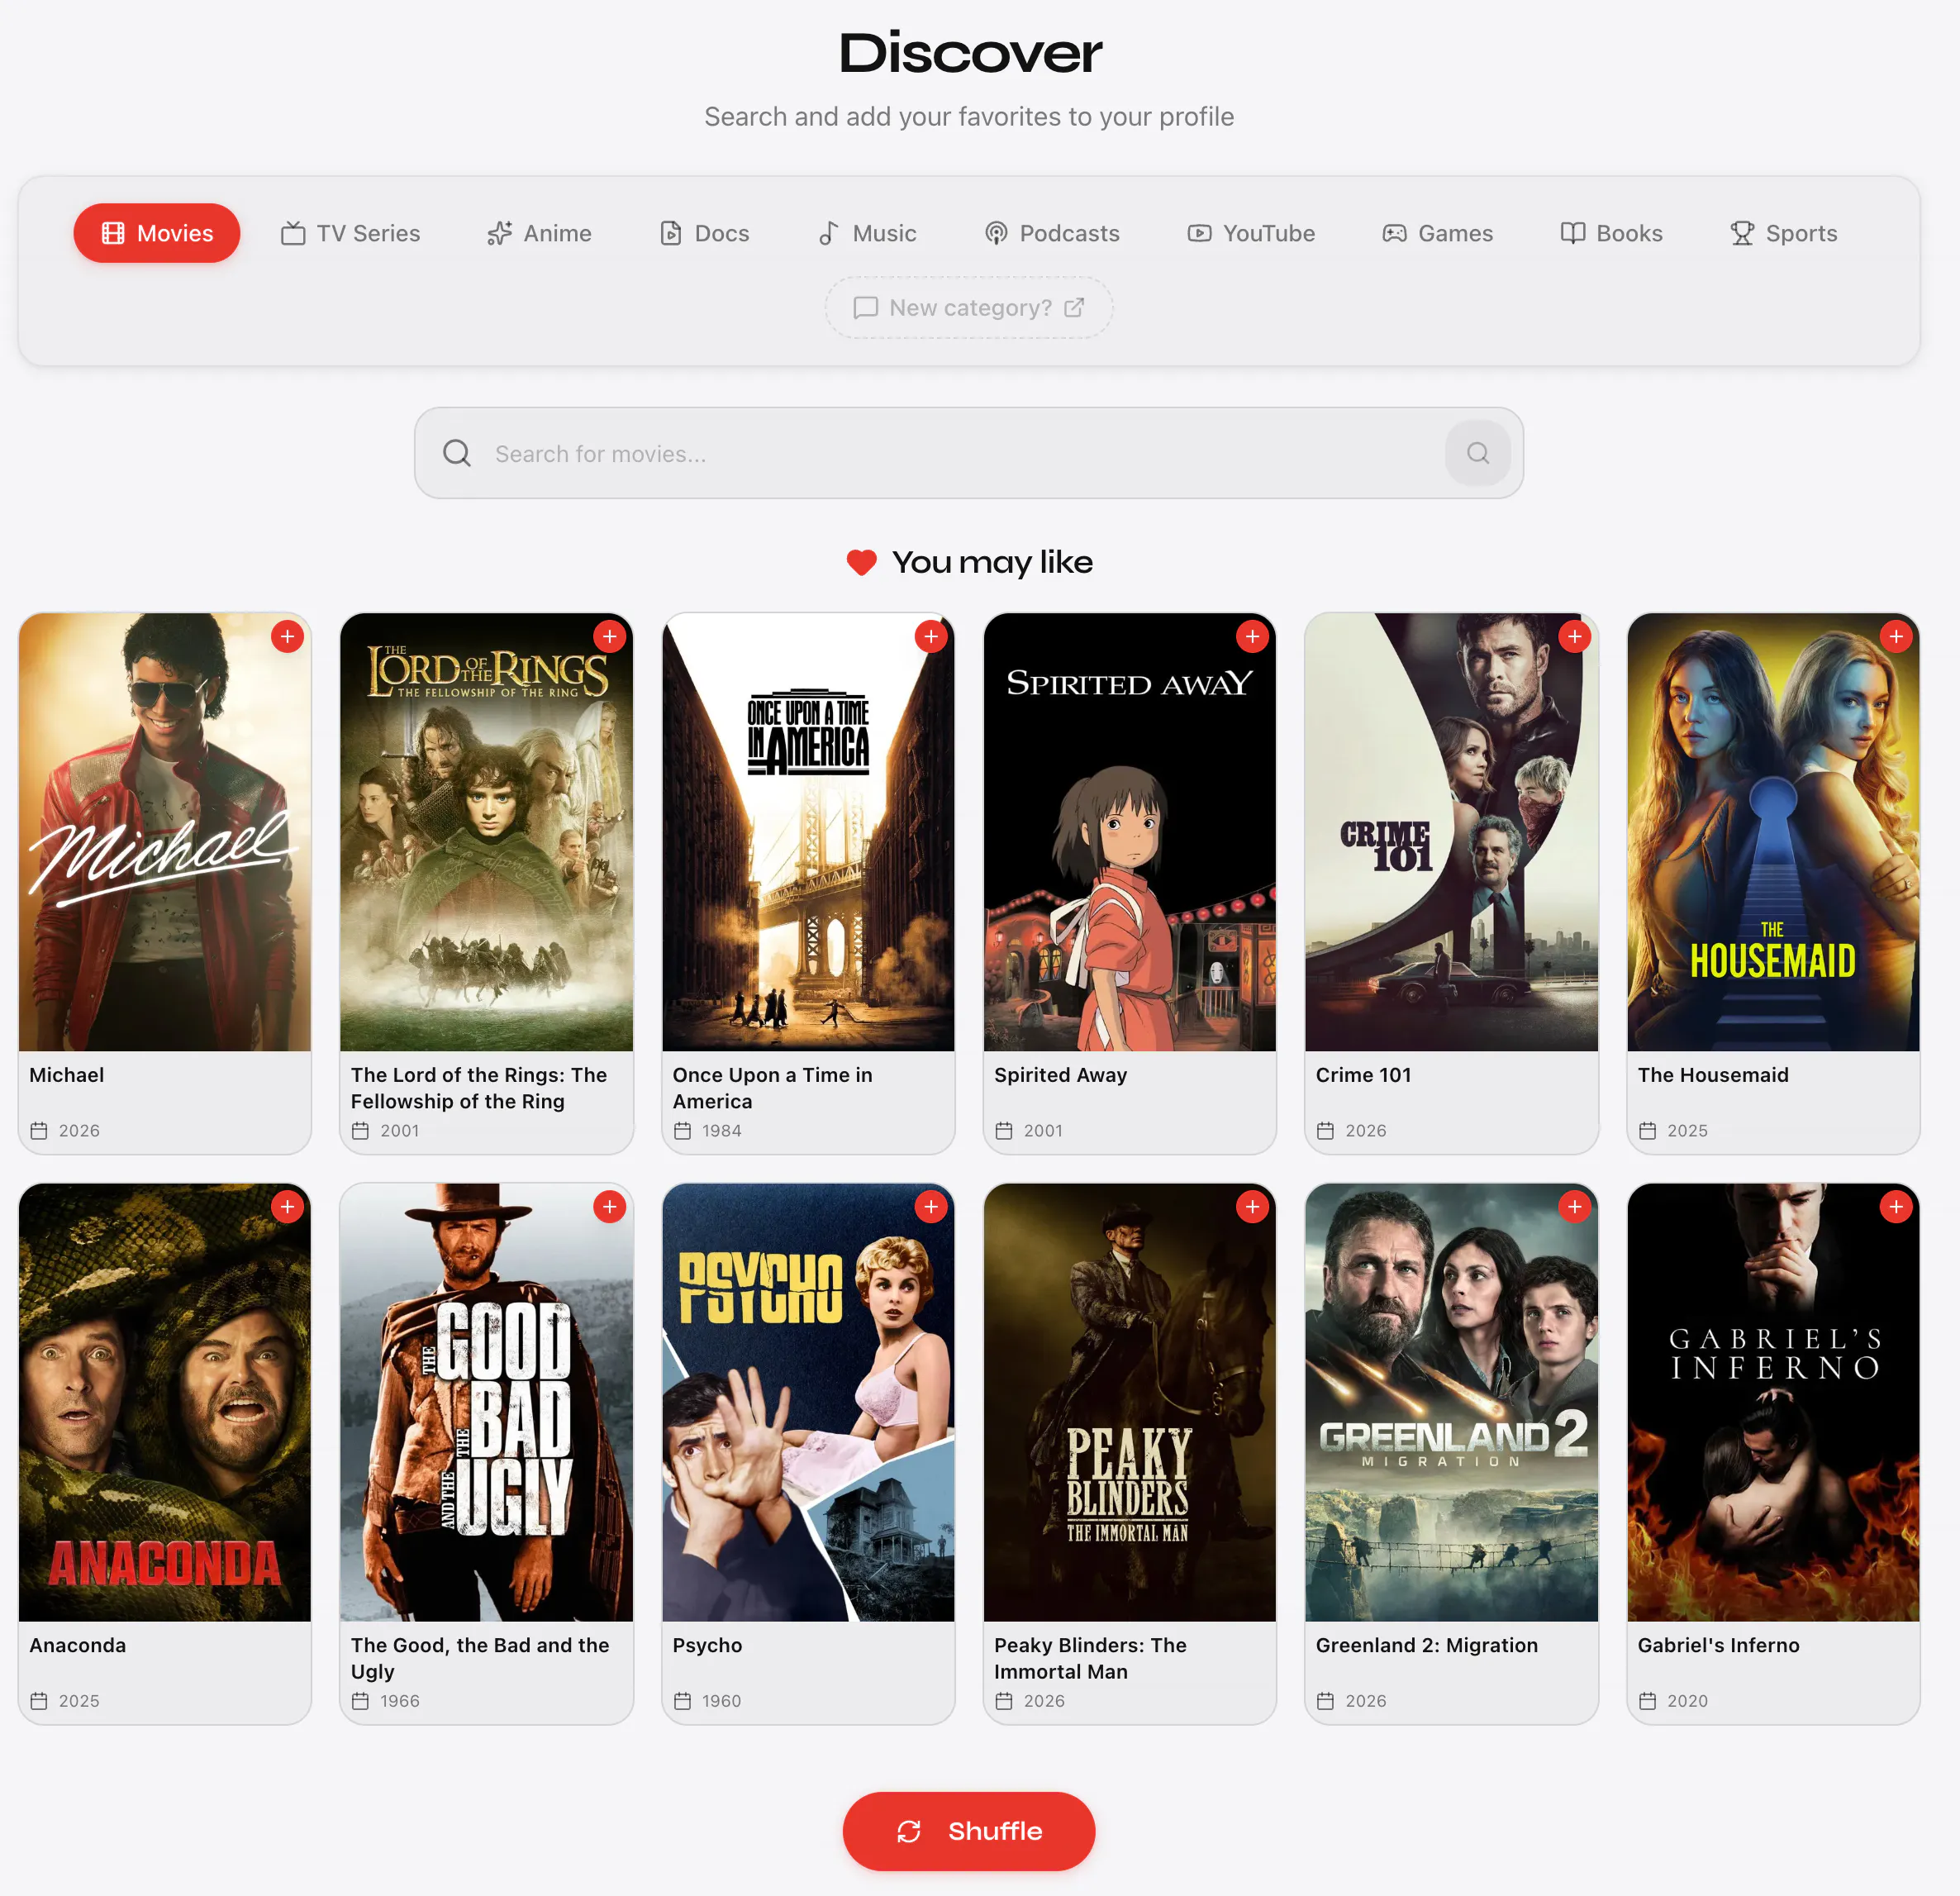Click plus icon on Lord of the Rings poster
Viewport: 1960px width, 1896px height.
coord(609,636)
